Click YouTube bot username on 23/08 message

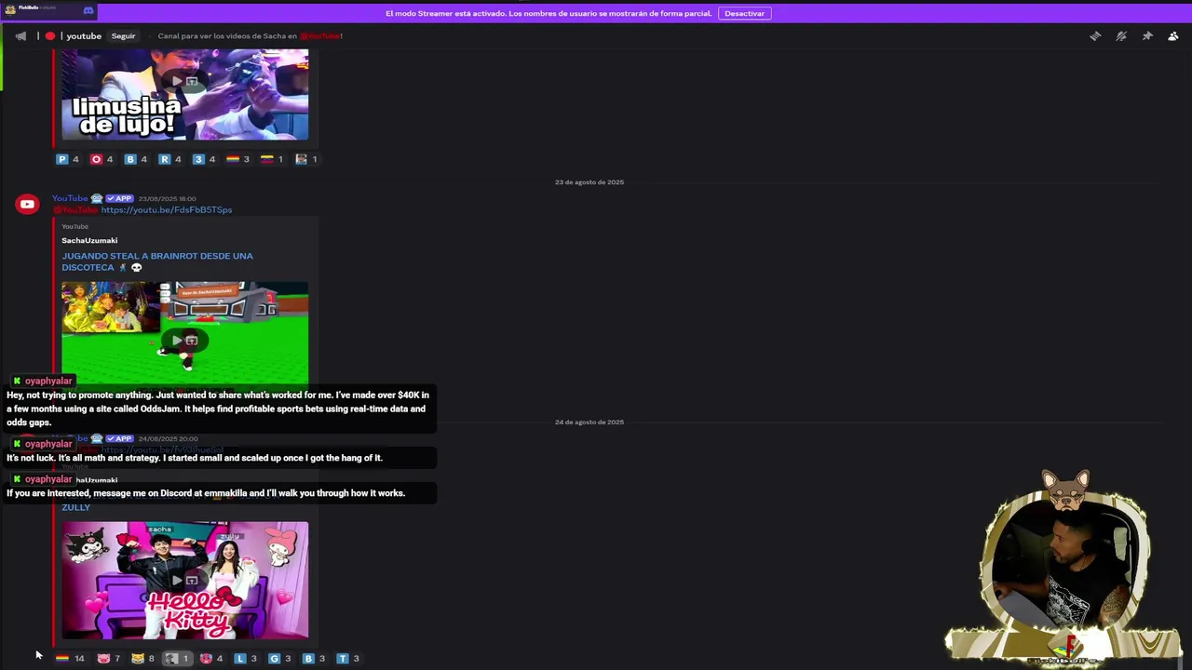point(70,198)
